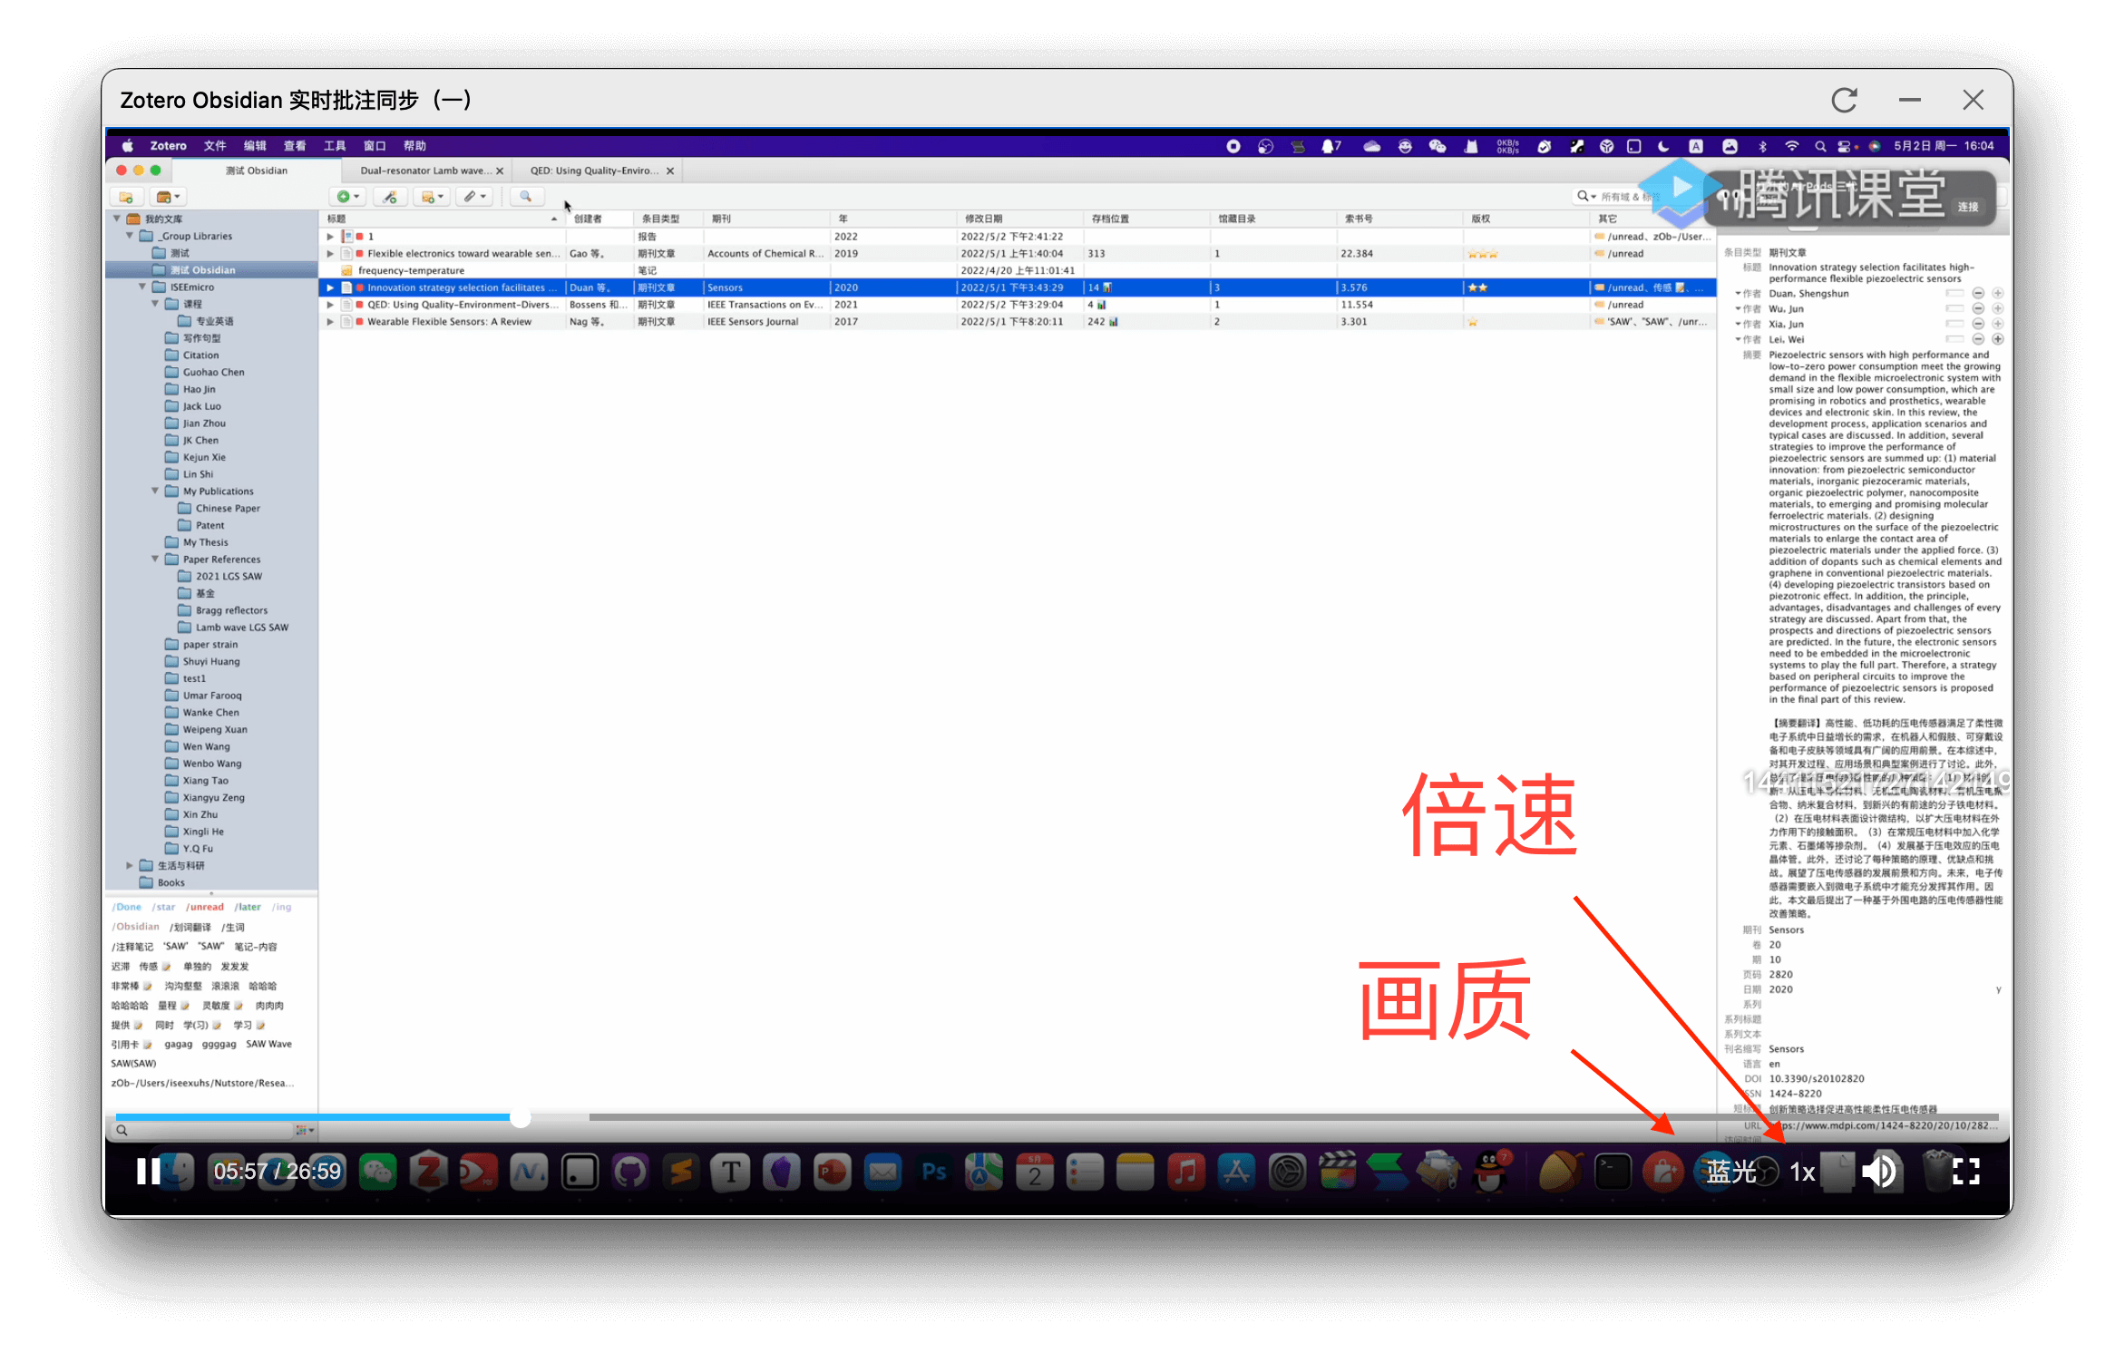The width and height of the screenshot is (2115, 1353).
Task: Collapse the ISEEmicro folder
Action: [x=142, y=287]
